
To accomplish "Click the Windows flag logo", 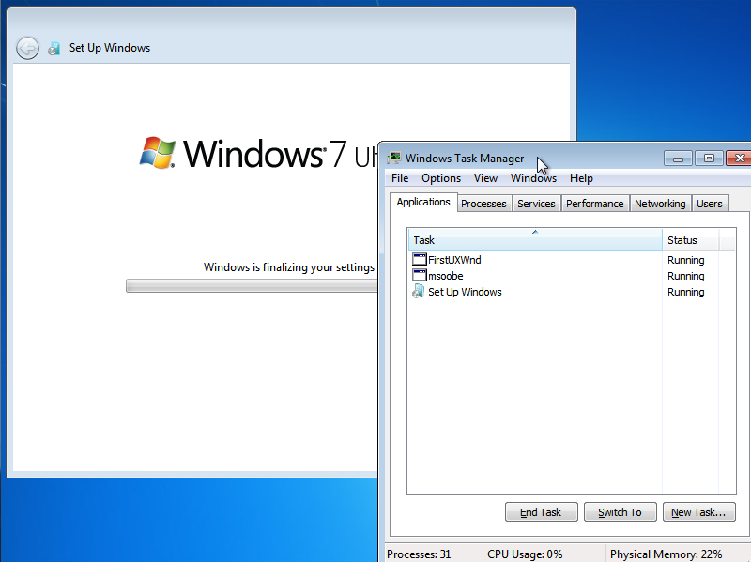I will click(157, 153).
